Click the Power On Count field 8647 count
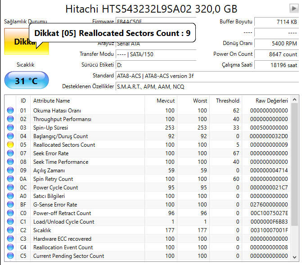The height and width of the screenshot is (265, 302). (277, 54)
